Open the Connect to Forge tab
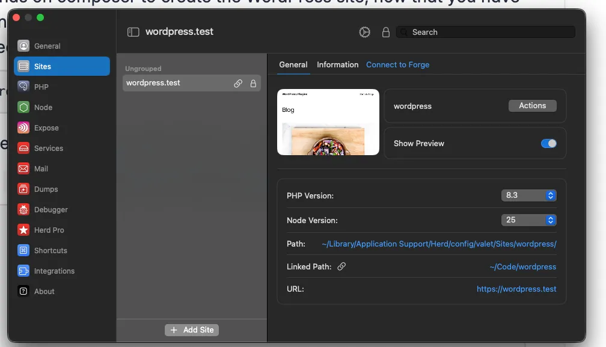606x347 pixels. [x=398, y=64]
